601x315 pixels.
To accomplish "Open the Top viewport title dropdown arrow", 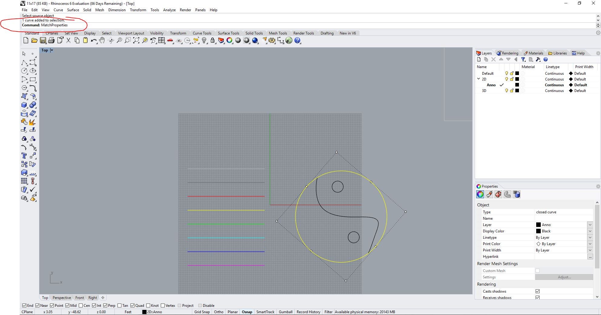I will click(x=52, y=50).
